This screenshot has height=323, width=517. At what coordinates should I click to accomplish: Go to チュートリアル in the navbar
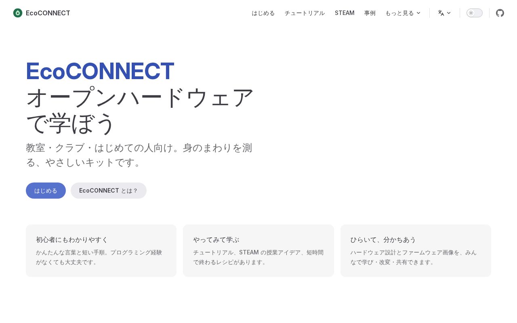(x=305, y=13)
